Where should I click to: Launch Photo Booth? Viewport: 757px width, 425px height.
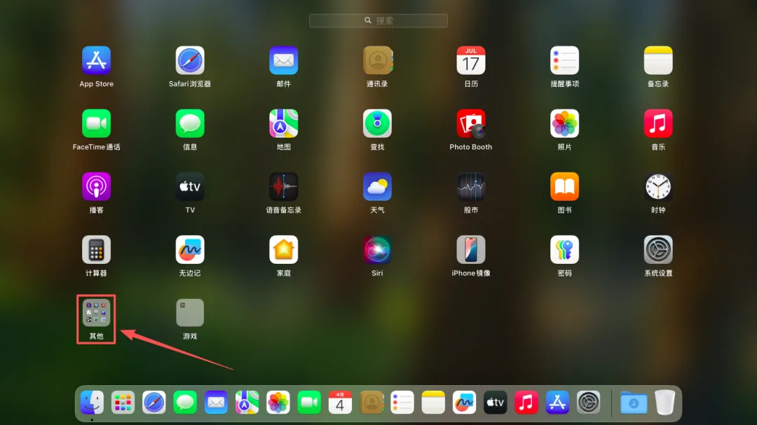471,123
